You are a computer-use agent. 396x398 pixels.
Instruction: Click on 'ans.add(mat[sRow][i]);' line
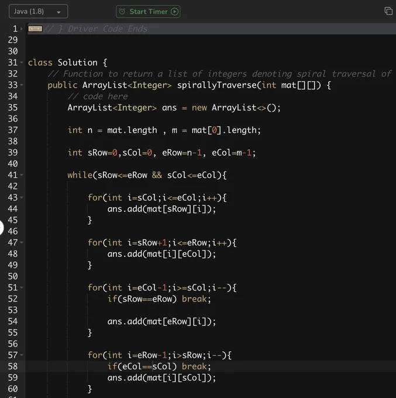pyautogui.click(x=161, y=209)
